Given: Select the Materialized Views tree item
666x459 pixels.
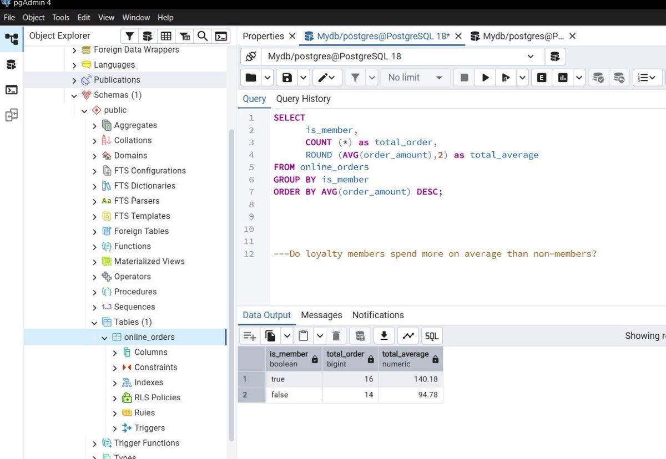Looking at the screenshot, I should (x=149, y=262).
